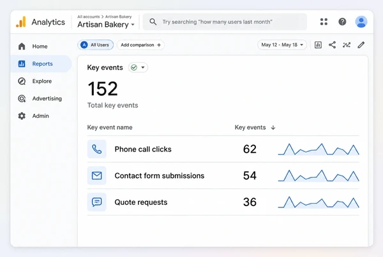The height and width of the screenshot is (257, 383).
Task: Open the May 12 - May 18 date picker
Action: click(282, 45)
